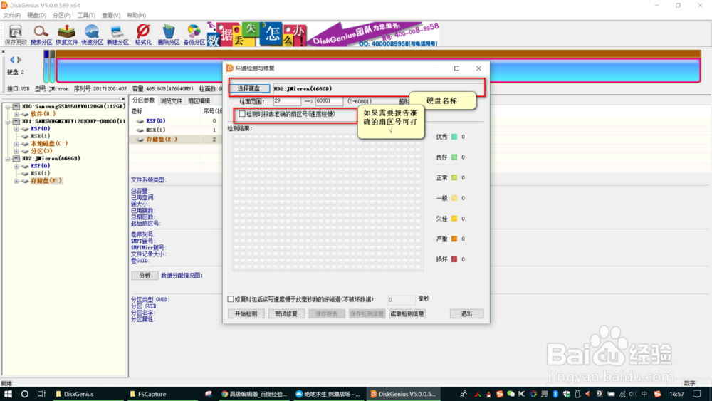Click the Start Verify (开始检测) button
This screenshot has width=712, height=401.
[x=246, y=314]
